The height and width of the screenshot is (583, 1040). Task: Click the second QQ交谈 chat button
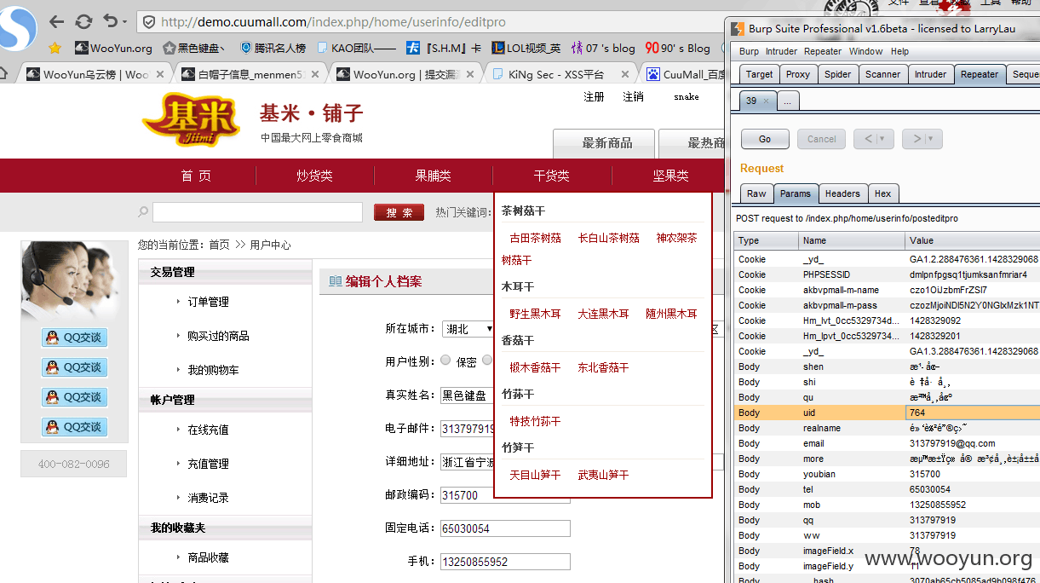coord(74,367)
